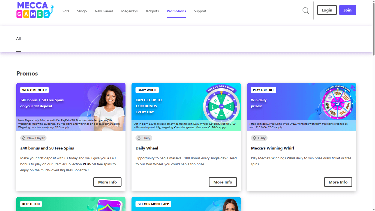Go to the Slingo section
Viewport: 375px width, 211px height.
point(82,11)
